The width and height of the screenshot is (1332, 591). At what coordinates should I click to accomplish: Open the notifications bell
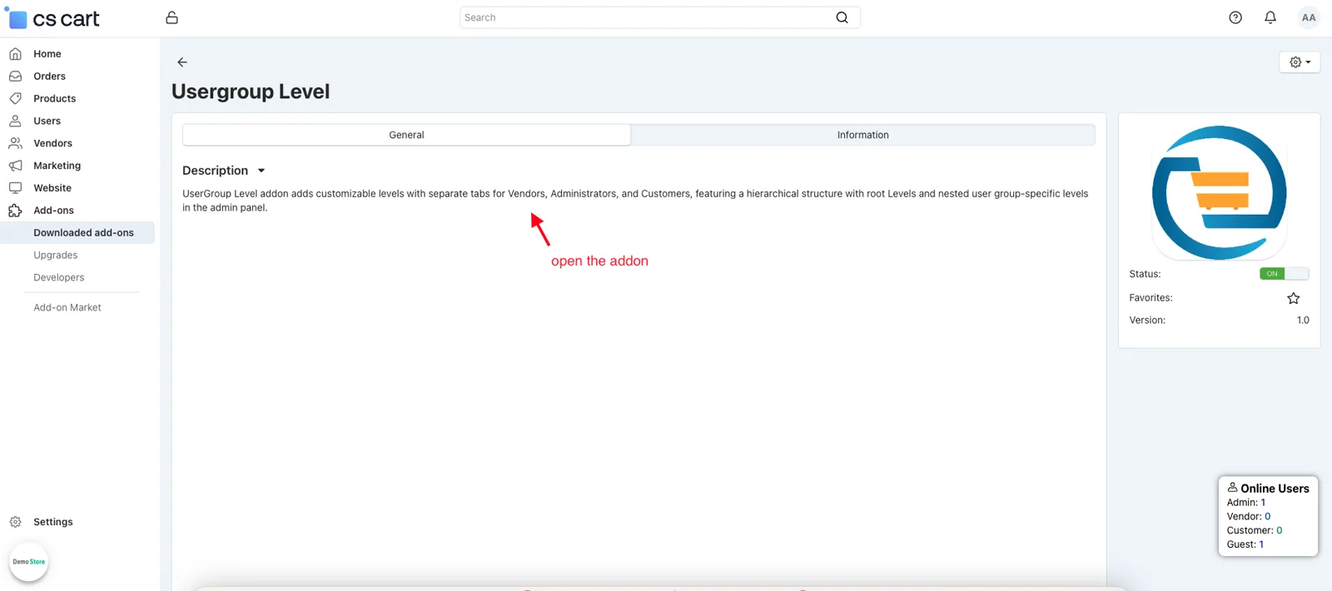(x=1270, y=17)
